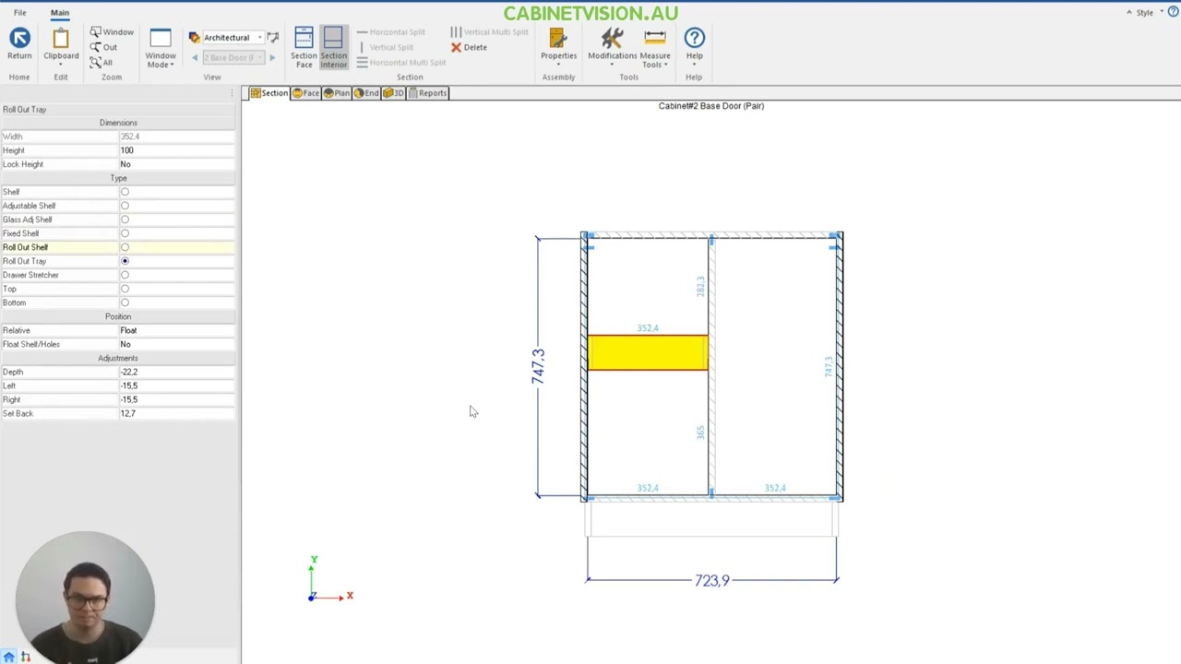Select the Bottom type radio button
1181x664 pixels.
[125, 302]
